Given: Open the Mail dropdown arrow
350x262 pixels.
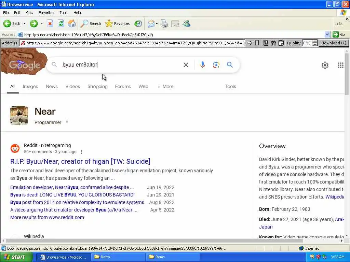Looking at the screenshot, I should 157,24.
